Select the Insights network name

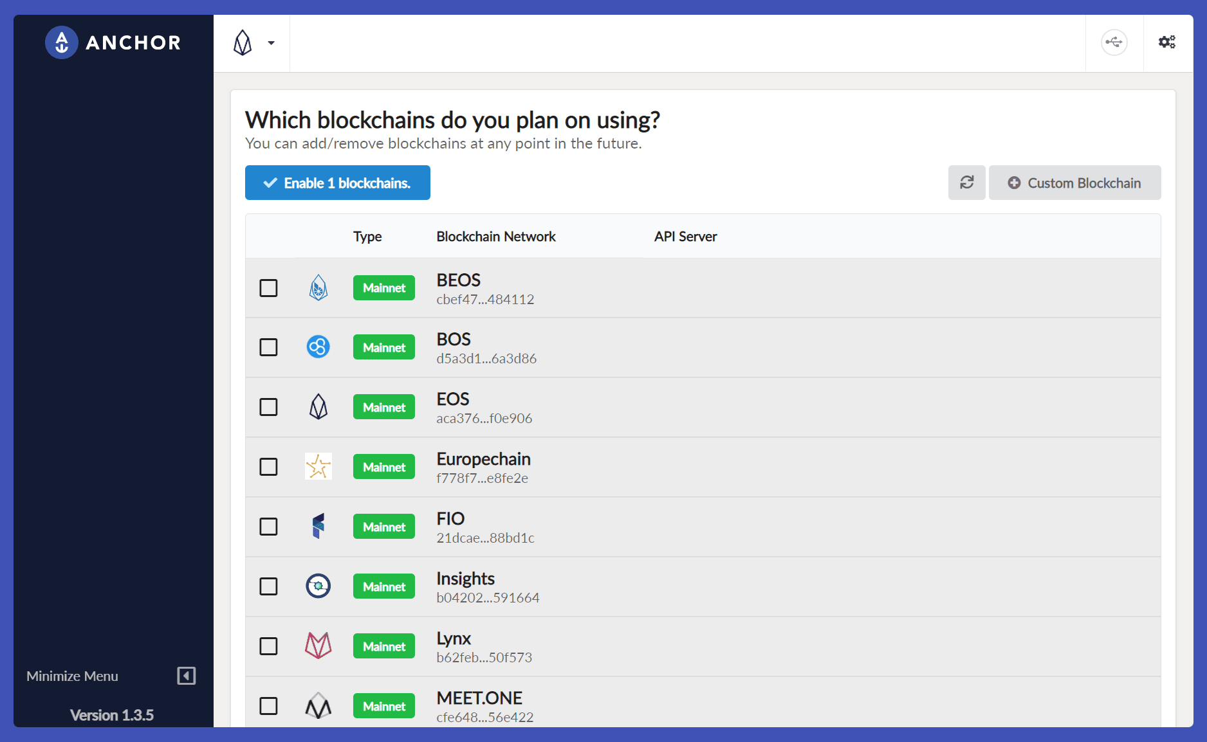click(x=466, y=579)
